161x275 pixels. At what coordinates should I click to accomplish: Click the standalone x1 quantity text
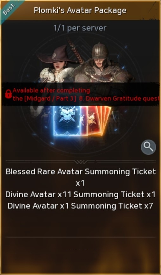80,183
